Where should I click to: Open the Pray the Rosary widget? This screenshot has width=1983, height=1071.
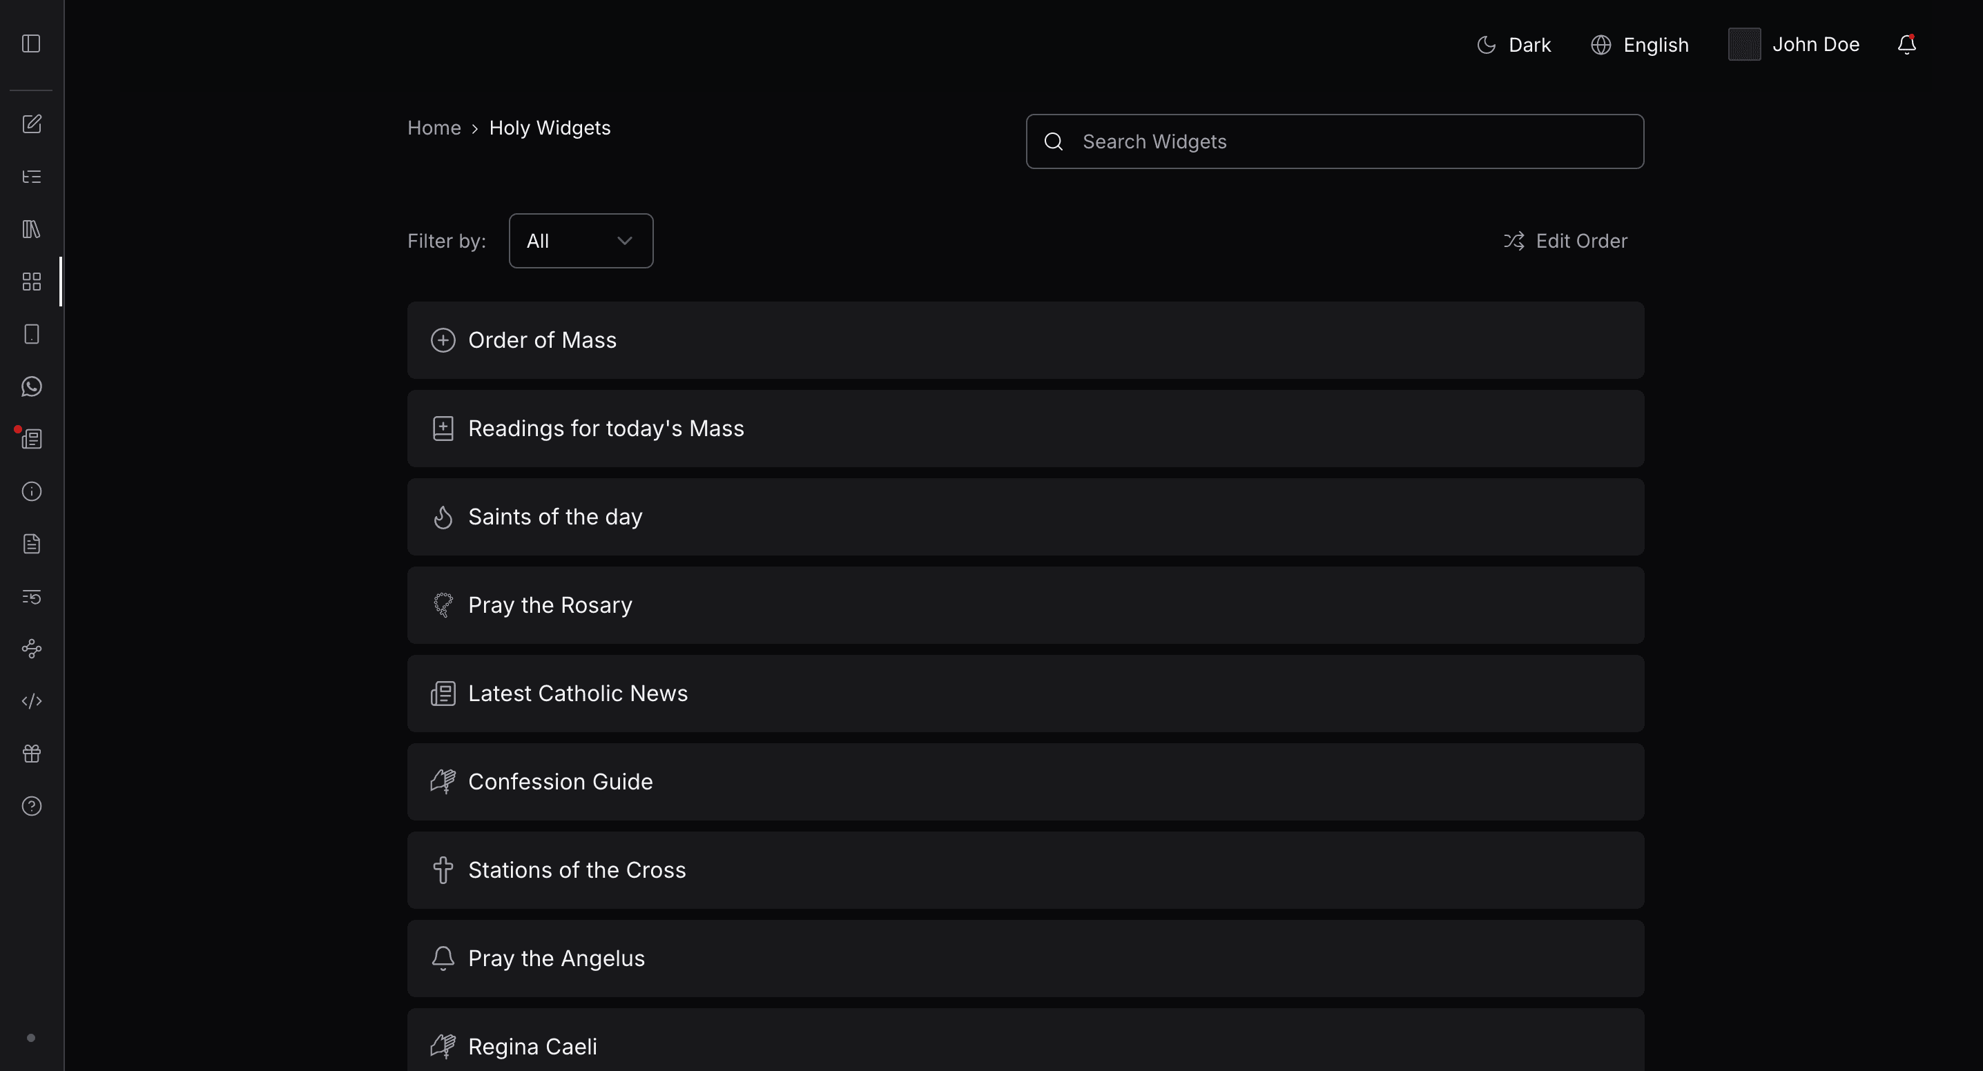point(1025,605)
